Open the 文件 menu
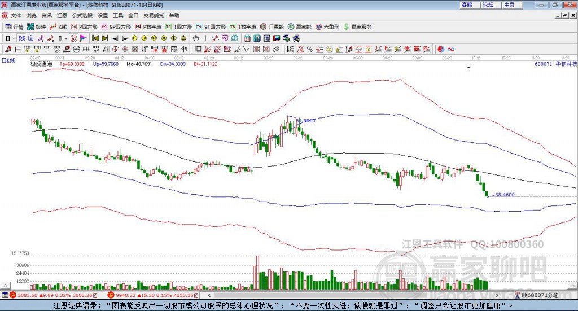The image size is (578, 311). [x=16, y=15]
